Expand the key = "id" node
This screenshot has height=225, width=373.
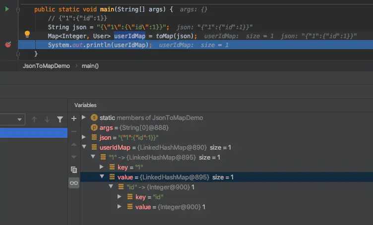120,197
